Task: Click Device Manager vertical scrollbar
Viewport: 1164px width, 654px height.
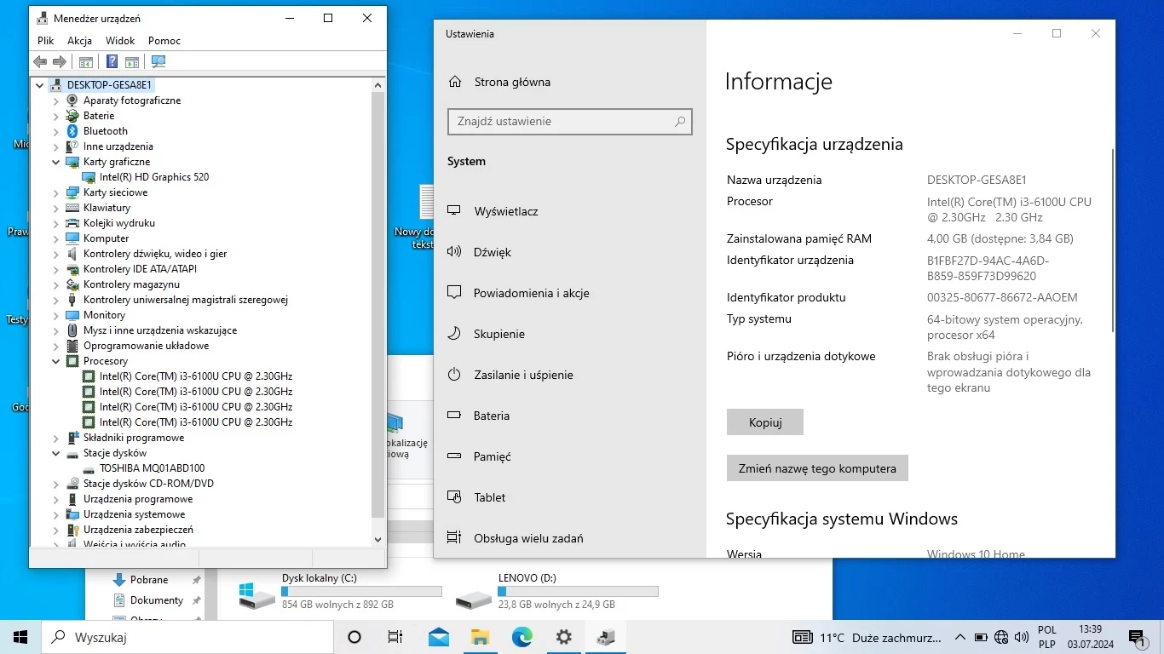Action: click(378, 305)
